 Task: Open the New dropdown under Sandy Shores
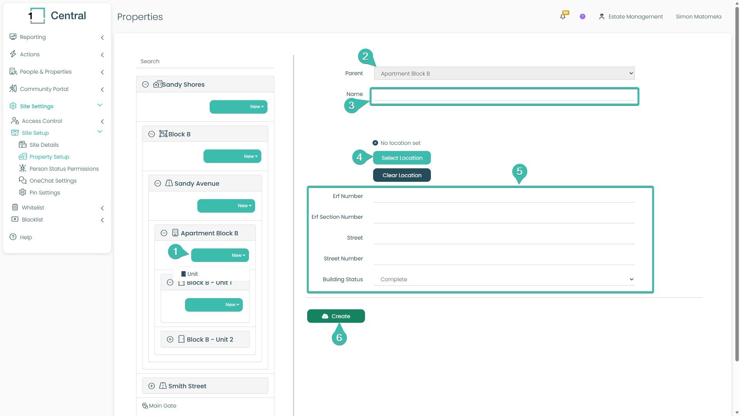click(x=239, y=107)
